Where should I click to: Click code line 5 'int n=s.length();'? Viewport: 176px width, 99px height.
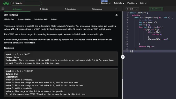click(149, 22)
